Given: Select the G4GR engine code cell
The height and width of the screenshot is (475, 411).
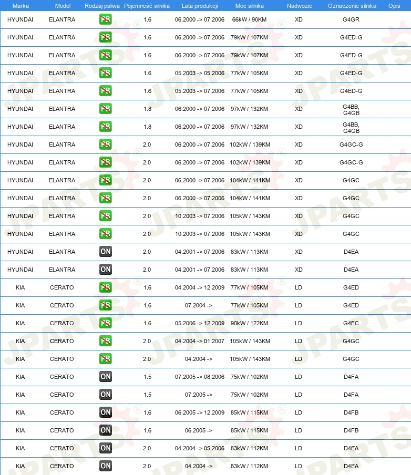Looking at the screenshot, I should 351,19.
